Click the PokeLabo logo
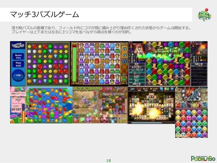The width and height of the screenshot is (217, 163). click(x=203, y=158)
